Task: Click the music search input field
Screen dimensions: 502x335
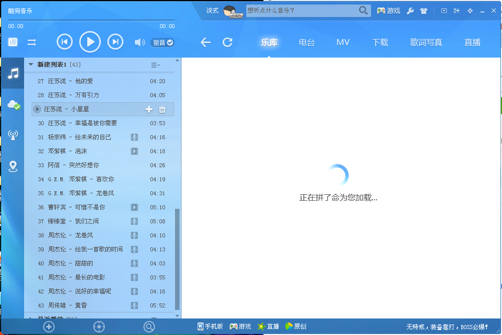Action: pos(301,11)
